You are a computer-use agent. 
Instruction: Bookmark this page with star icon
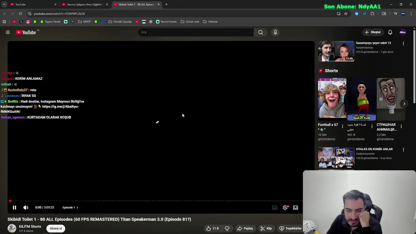(x=346, y=14)
